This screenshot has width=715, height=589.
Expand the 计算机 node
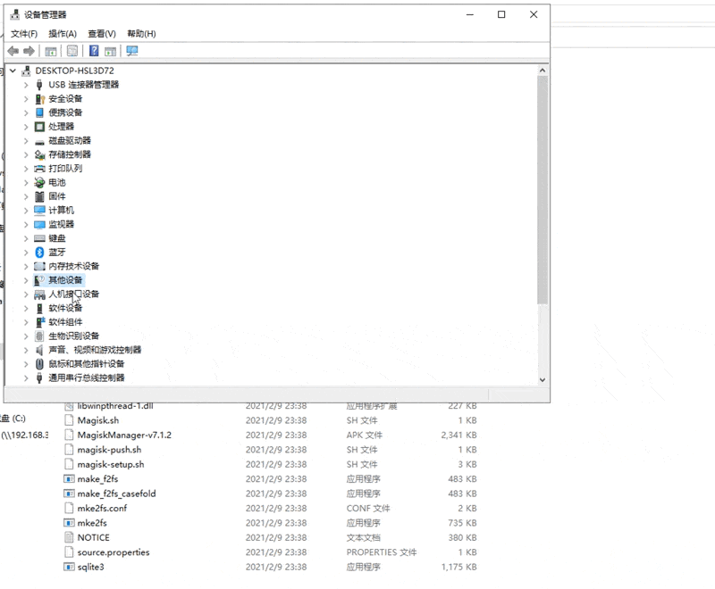click(x=26, y=211)
